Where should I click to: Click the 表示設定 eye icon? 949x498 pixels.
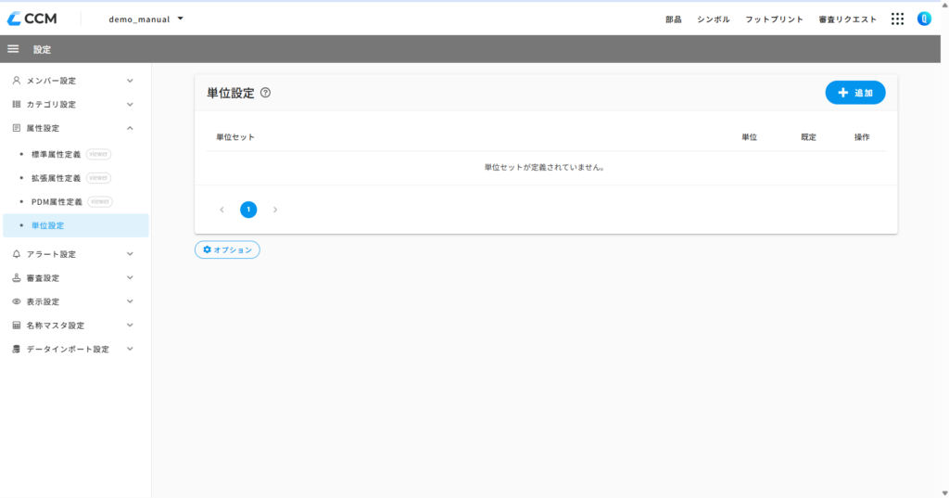click(17, 301)
